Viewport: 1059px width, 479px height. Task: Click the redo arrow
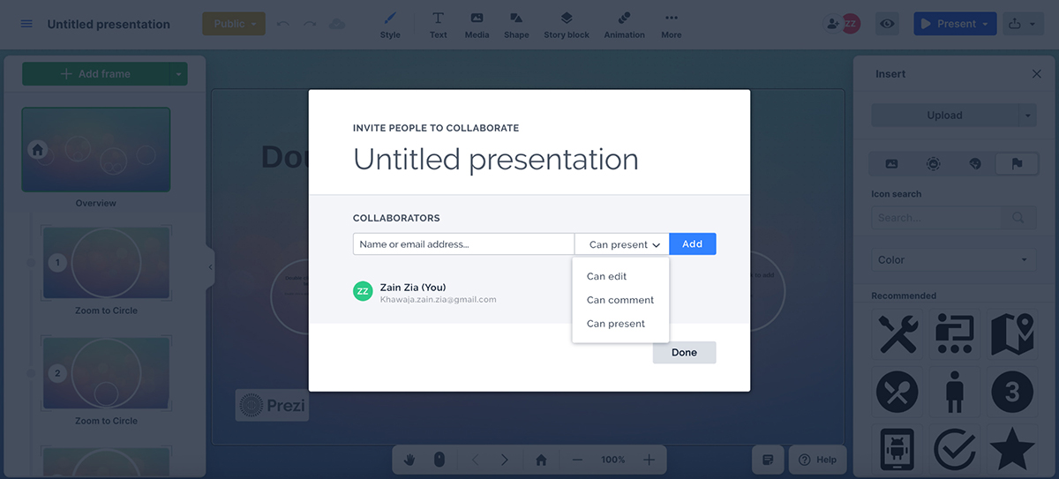[309, 24]
